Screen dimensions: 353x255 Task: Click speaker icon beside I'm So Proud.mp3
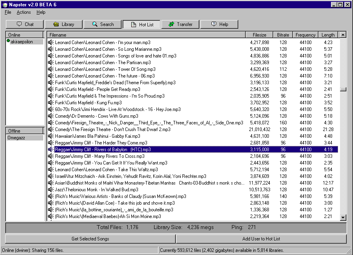(51, 96)
